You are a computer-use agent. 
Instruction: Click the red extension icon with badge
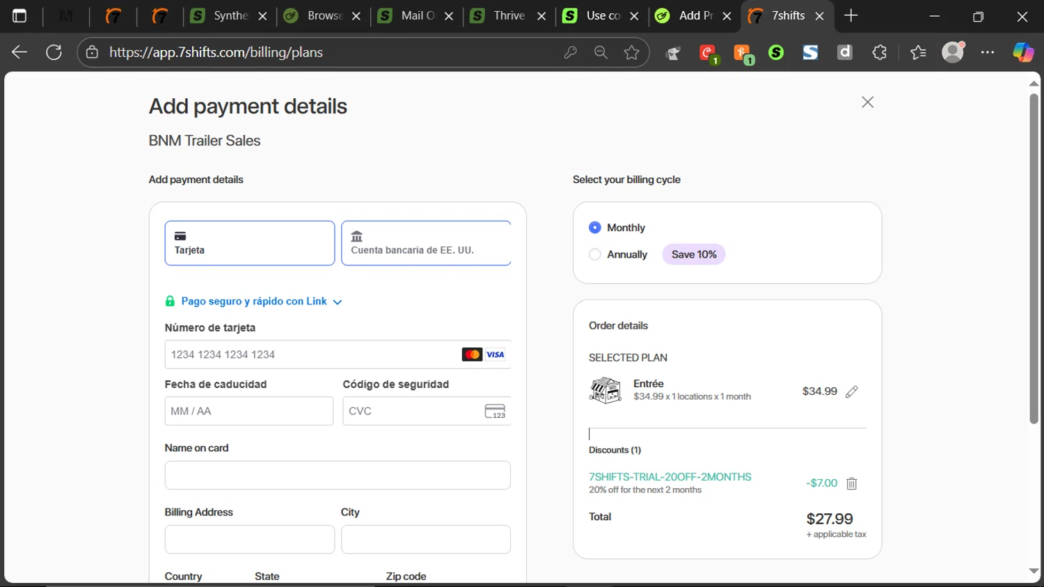pyautogui.click(x=709, y=54)
